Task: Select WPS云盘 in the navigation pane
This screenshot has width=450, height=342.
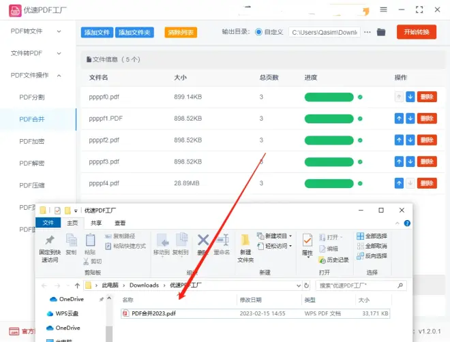Action: pyautogui.click(x=63, y=313)
